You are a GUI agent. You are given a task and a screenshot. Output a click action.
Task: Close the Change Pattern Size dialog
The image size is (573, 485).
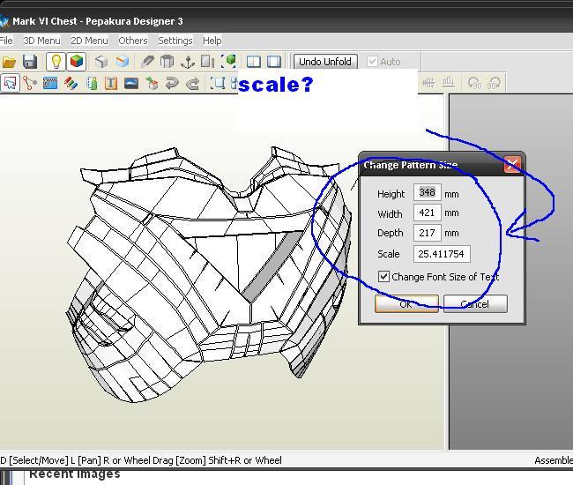point(512,165)
